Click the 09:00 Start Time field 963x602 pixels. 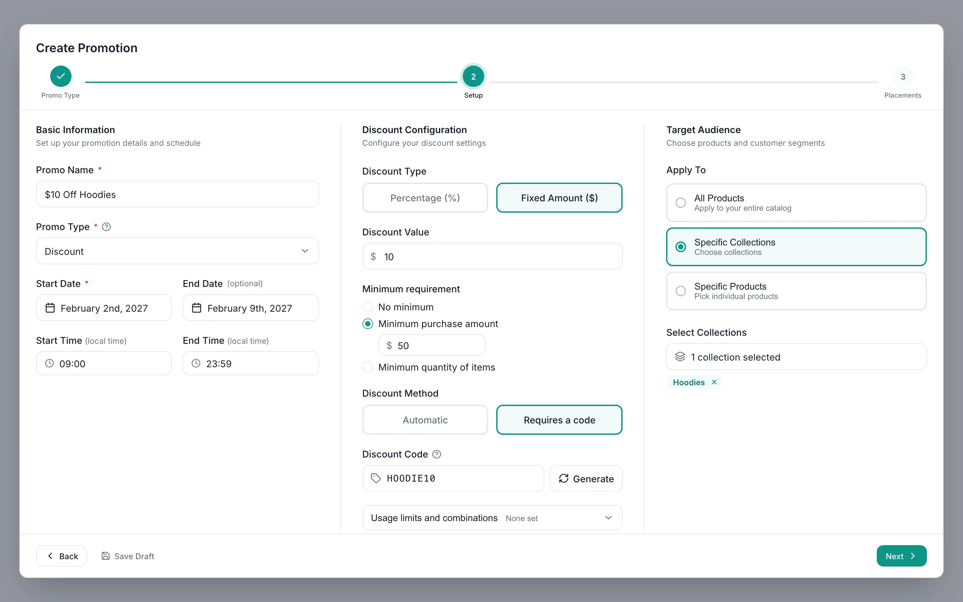[104, 364]
